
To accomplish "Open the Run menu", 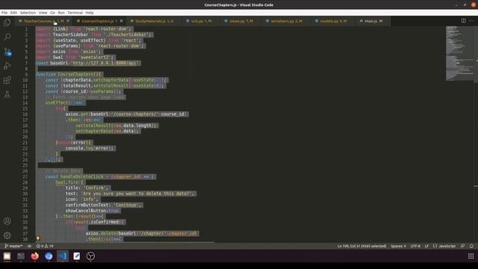I will (61, 13).
